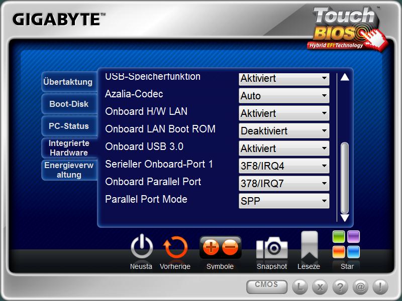This screenshot has height=301, width=402.
Task: Click the orange plus symbol icon
Action: (211, 247)
